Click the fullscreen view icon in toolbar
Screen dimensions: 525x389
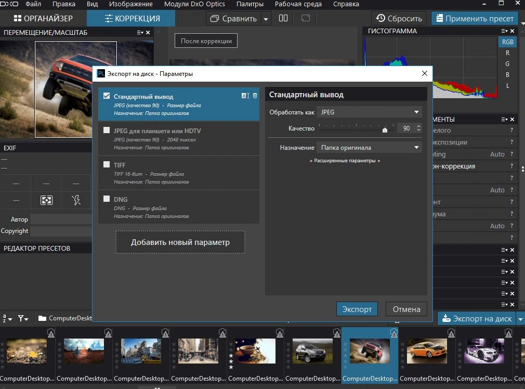305,18
